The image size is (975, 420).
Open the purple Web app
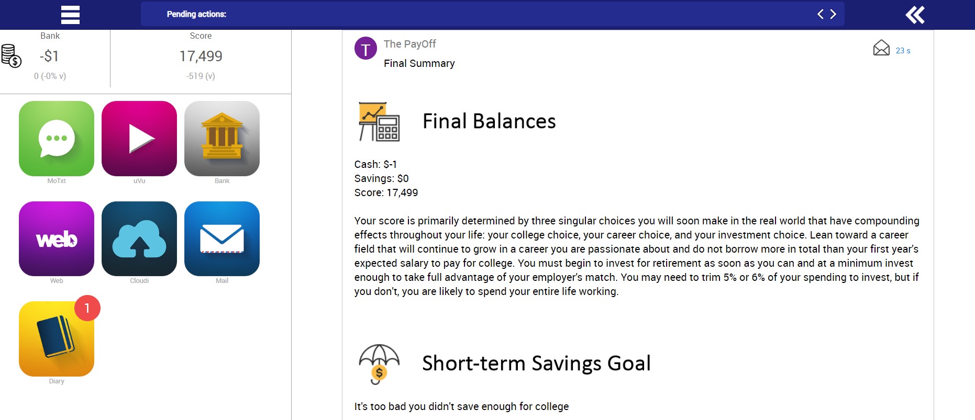point(57,239)
